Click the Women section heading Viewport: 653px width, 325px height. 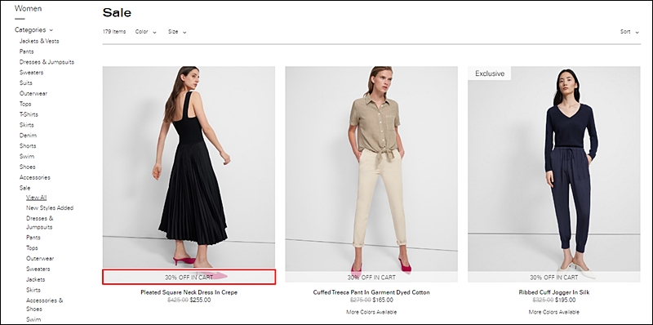[x=28, y=8]
